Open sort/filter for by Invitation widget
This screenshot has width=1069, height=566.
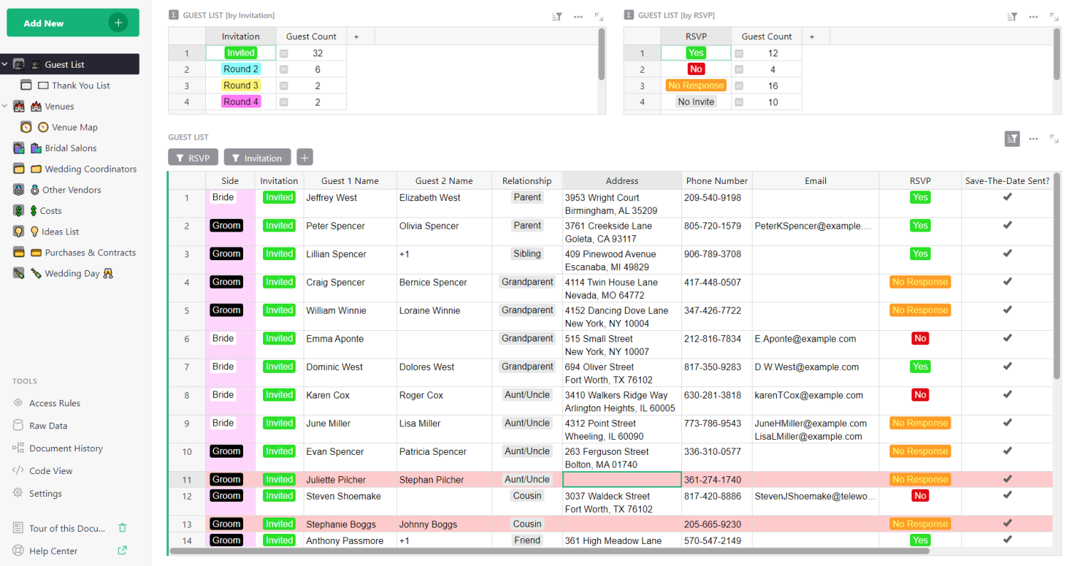pos(557,16)
